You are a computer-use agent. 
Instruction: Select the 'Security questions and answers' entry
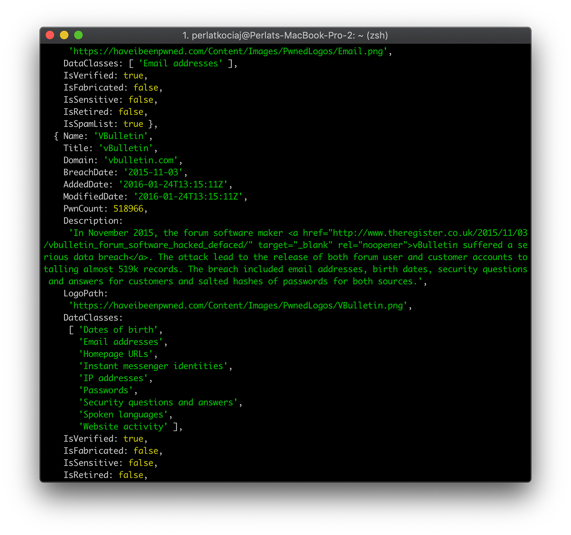[157, 402]
